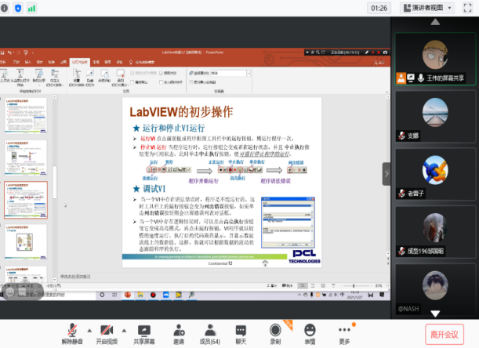
Task: Open the speaker view layout dropdown
Action: click(427, 8)
